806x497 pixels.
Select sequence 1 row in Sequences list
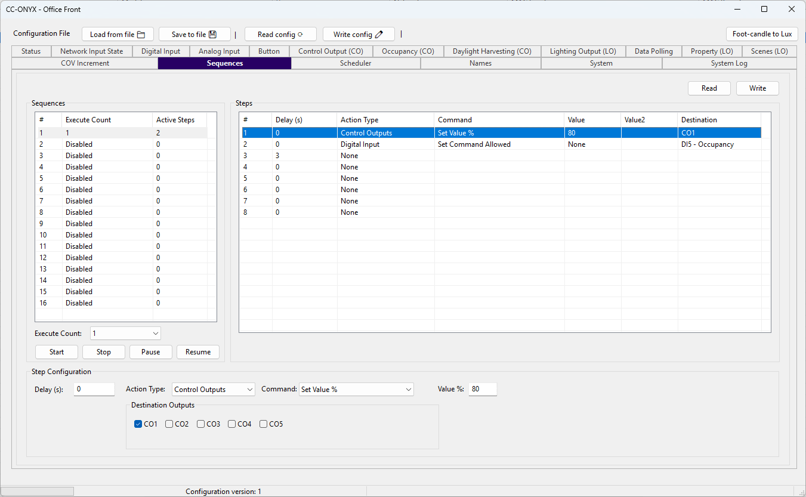121,133
